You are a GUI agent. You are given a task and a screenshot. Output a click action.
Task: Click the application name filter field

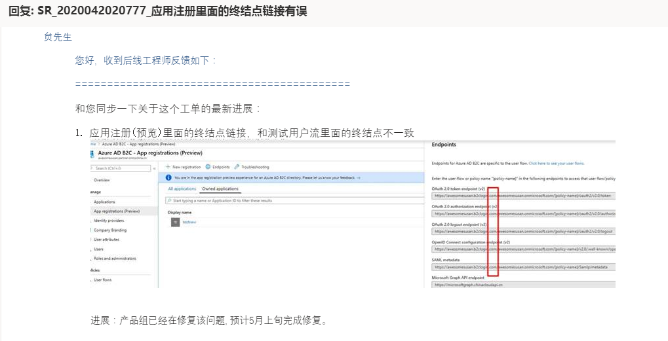[295, 201]
